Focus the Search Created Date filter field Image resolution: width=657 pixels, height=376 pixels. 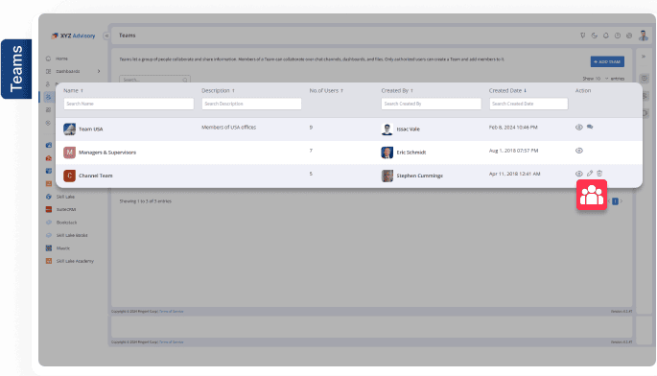[528, 104]
